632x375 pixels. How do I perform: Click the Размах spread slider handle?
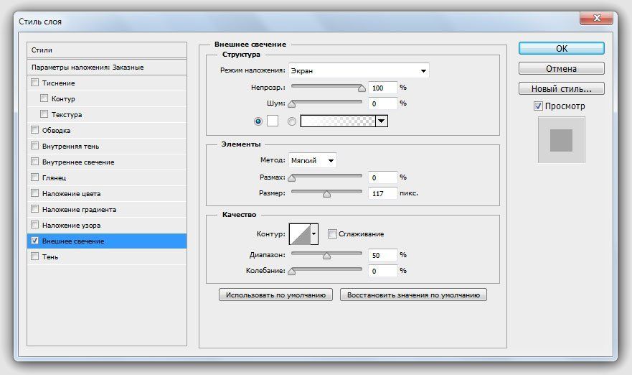pos(292,178)
